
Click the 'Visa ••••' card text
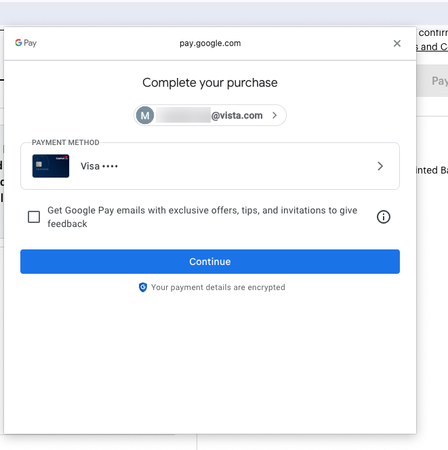(99, 166)
